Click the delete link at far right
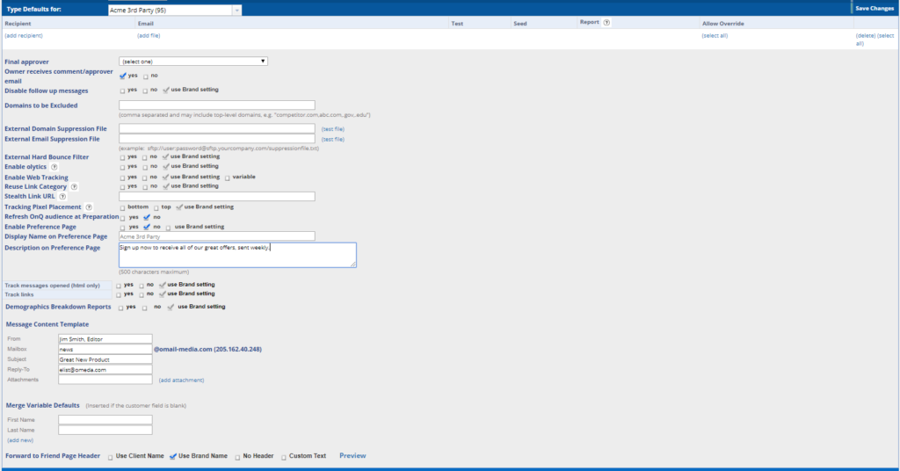The width and height of the screenshot is (900, 471). pyautogui.click(x=866, y=35)
